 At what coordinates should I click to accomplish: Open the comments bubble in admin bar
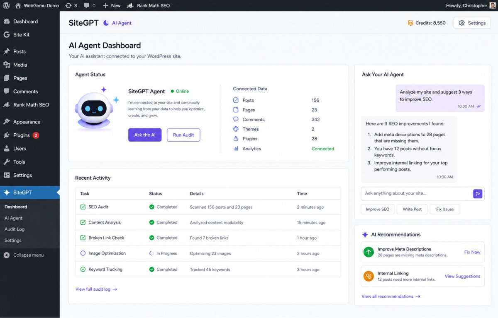tap(86, 5)
